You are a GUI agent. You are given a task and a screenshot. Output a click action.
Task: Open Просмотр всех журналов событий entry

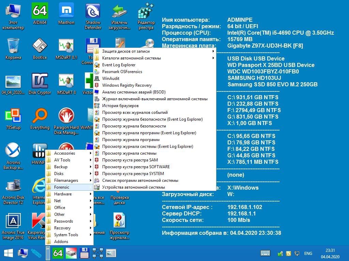pos(155,112)
